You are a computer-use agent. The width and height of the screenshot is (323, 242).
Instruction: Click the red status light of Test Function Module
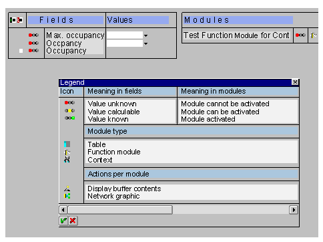[x=300, y=35]
